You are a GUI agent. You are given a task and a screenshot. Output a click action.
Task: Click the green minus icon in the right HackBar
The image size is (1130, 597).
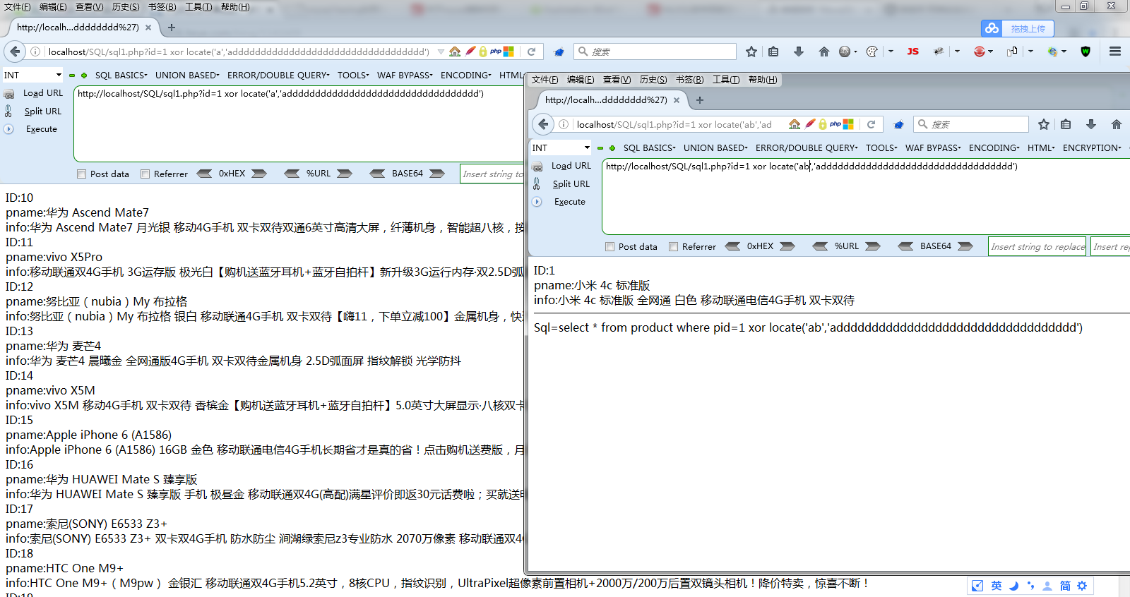600,148
